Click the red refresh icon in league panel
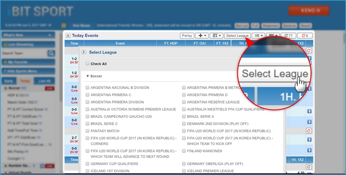The width and height of the screenshot is (346, 175). coord(308,51)
